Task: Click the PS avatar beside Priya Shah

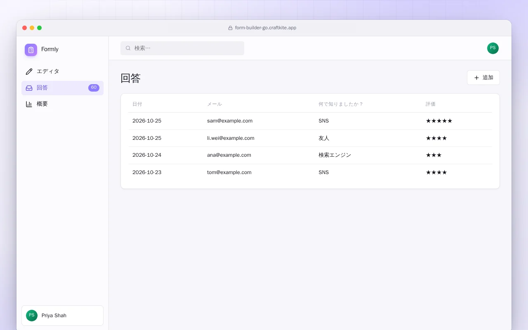Action: pyautogui.click(x=32, y=316)
